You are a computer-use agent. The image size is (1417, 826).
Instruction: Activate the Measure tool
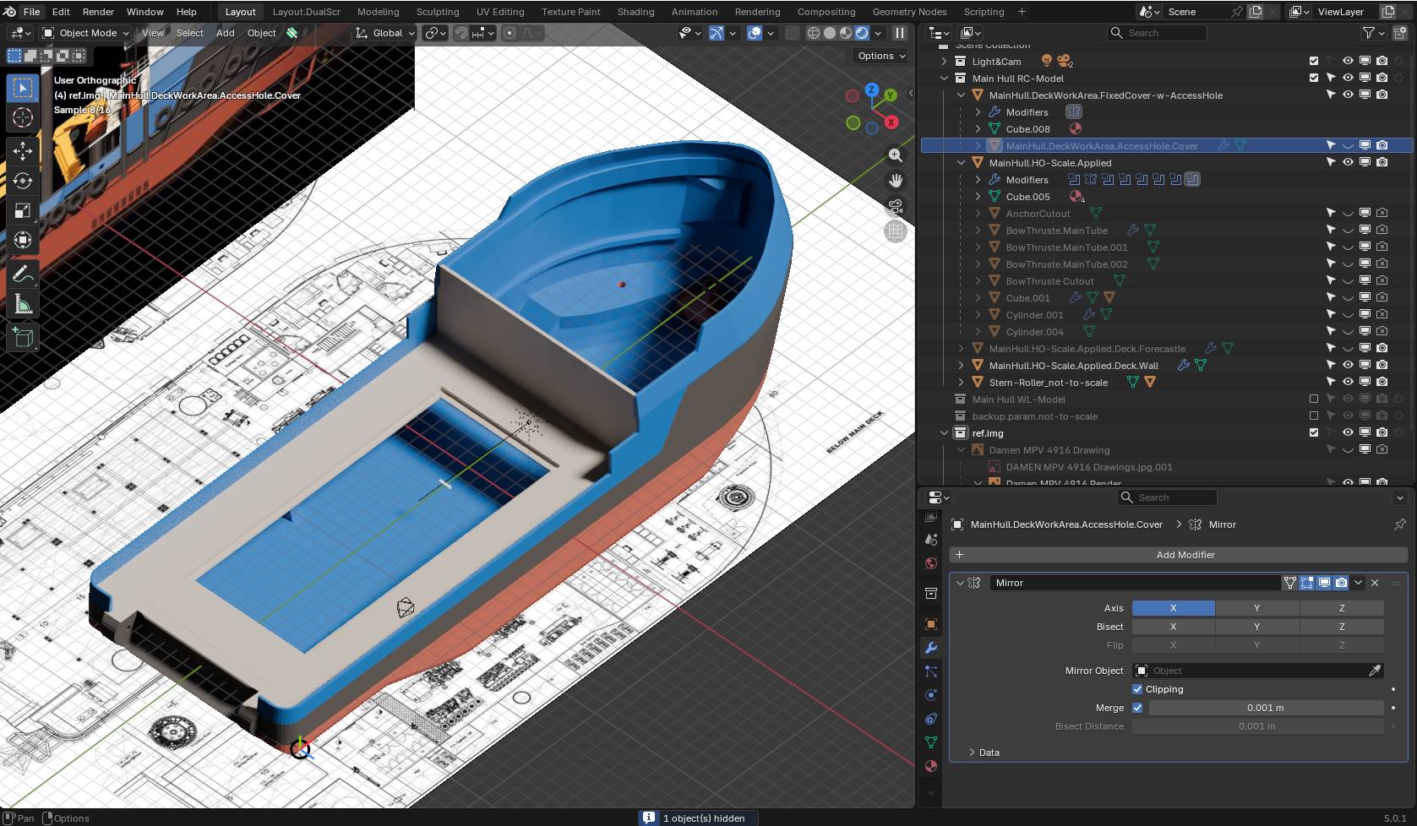[23, 304]
